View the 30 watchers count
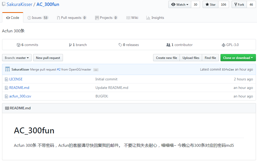Image resolution: width=257 pixels, height=161 pixels. click(195, 5)
